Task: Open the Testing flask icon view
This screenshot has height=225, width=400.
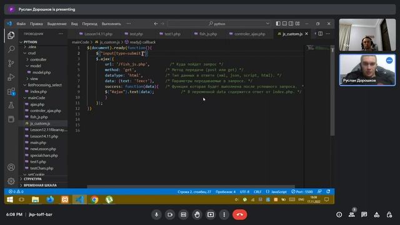Action: [x=11, y=105]
